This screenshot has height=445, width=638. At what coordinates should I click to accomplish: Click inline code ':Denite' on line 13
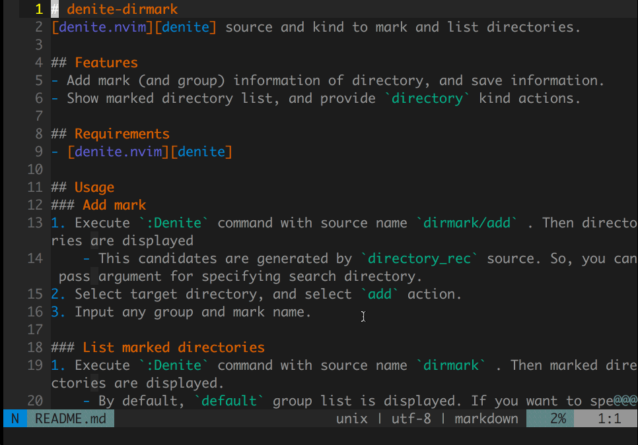[x=174, y=223]
